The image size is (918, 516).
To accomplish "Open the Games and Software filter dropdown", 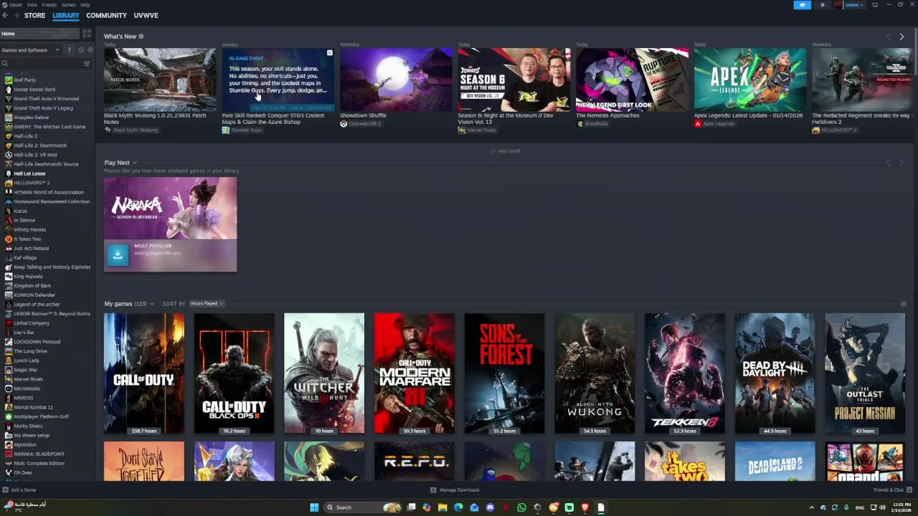I will [31, 50].
